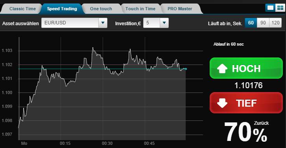286x148 pixels.
Task: Select the Speed Trading tab
Action: 62,9
